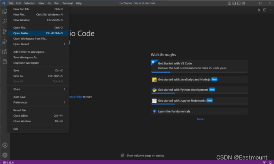
Task: Expand the Open Recent submenu
Action: click(x=38, y=44)
